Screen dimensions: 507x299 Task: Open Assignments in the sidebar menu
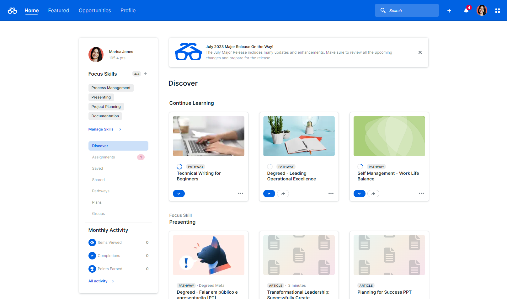pos(104,157)
